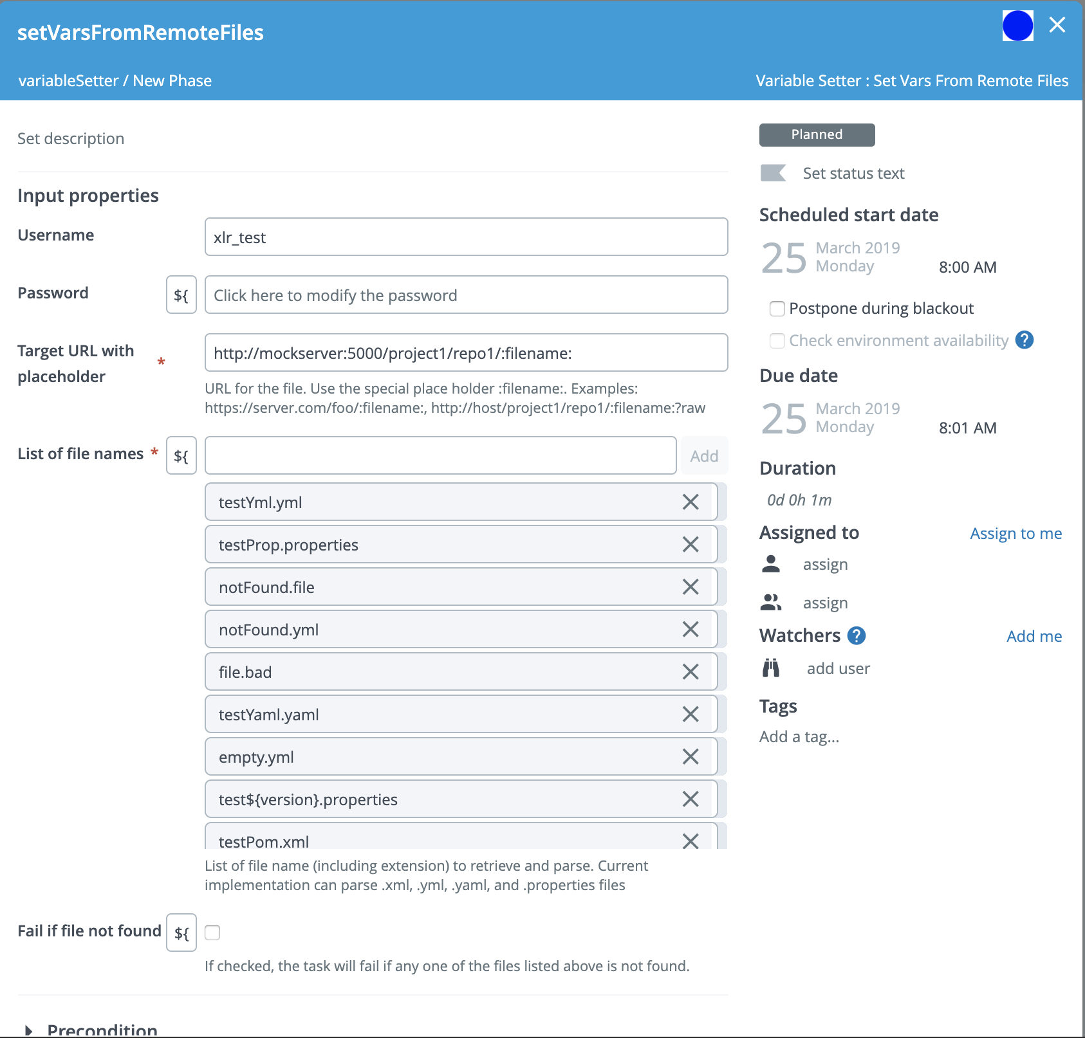Select the testProp.properties list entry
Image resolution: width=1085 pixels, height=1038 pixels.
(461, 545)
